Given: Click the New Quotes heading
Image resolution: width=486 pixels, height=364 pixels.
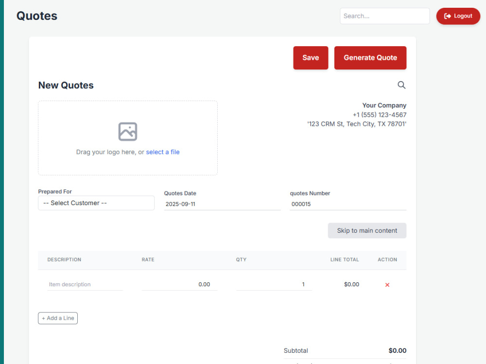Looking at the screenshot, I should click(66, 85).
